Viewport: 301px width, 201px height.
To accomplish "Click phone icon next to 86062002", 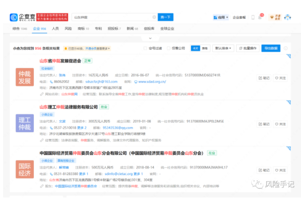I will [51, 82].
